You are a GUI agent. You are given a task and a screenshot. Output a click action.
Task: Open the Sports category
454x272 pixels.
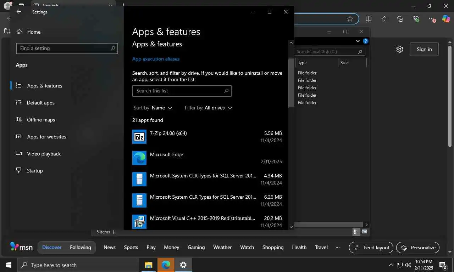131,247
